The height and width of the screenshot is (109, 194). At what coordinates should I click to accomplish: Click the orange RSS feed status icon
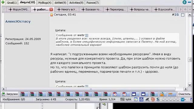(x=153, y=99)
